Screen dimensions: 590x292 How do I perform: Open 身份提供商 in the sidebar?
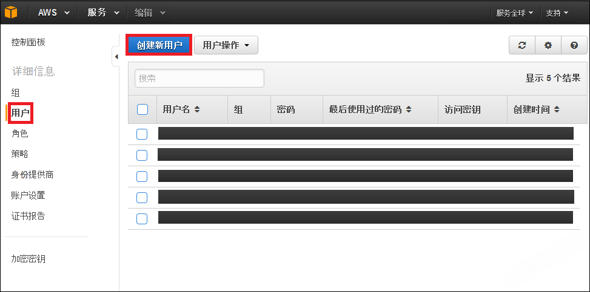[x=32, y=175]
